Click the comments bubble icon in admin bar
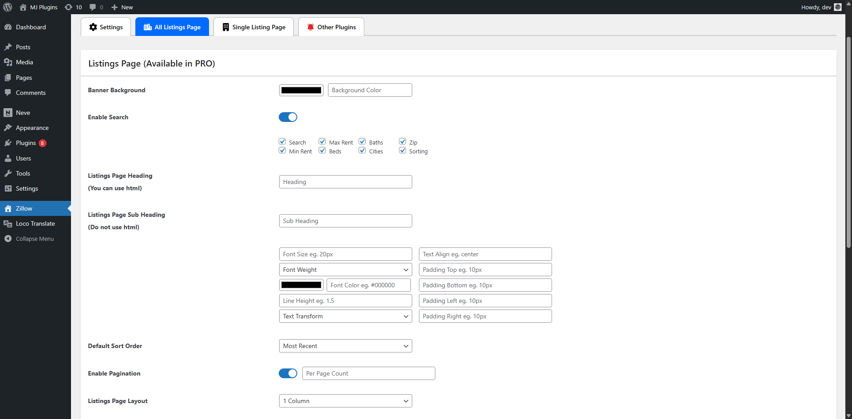The image size is (852, 419). point(93,7)
